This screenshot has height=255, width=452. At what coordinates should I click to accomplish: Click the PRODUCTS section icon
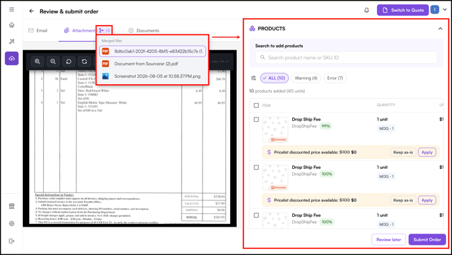click(252, 28)
